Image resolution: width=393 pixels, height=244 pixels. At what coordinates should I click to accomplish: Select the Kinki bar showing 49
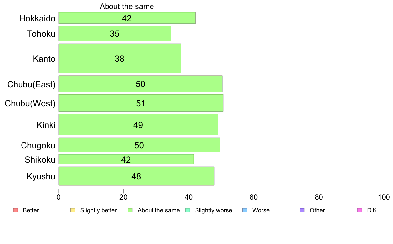click(x=138, y=125)
